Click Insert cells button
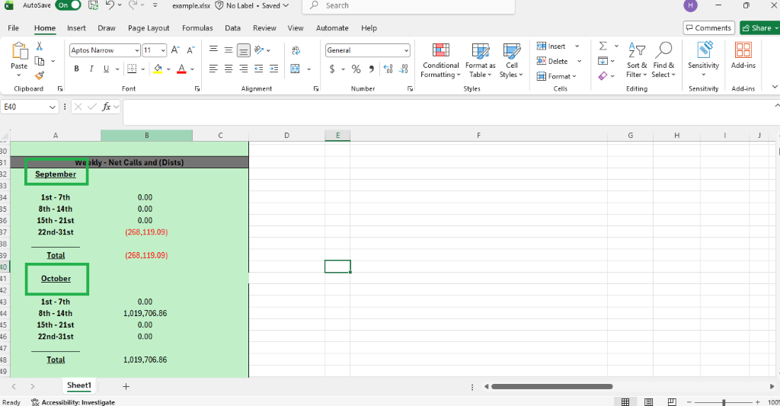The height and width of the screenshot is (406, 780). tap(551, 46)
